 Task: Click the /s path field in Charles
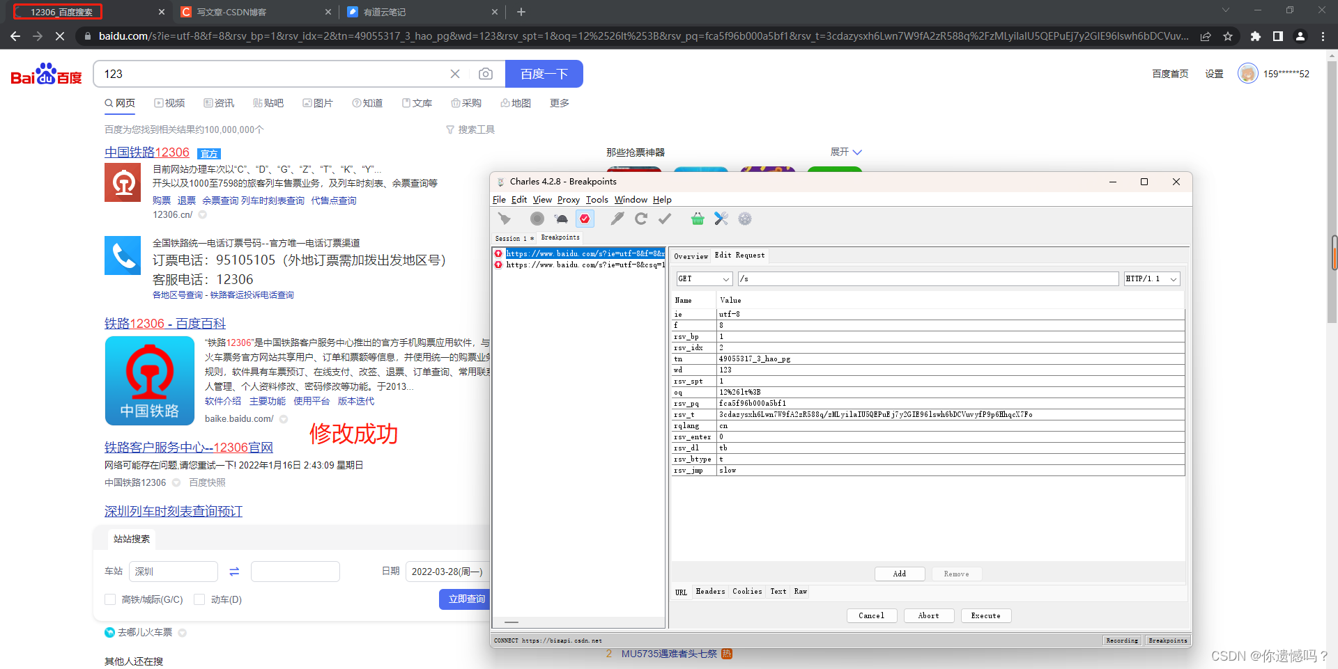pos(928,278)
